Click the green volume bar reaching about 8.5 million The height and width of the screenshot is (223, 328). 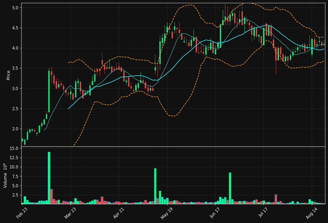point(230,188)
